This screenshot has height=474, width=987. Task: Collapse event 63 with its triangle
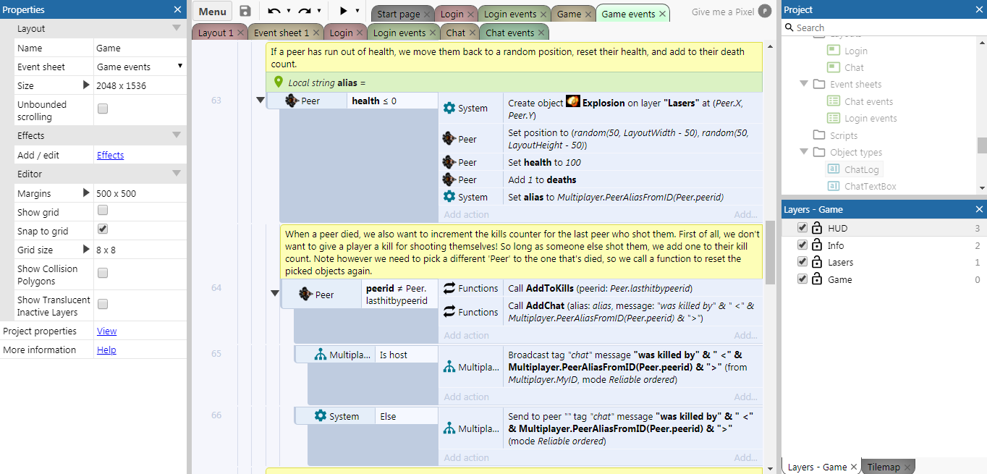pos(260,101)
